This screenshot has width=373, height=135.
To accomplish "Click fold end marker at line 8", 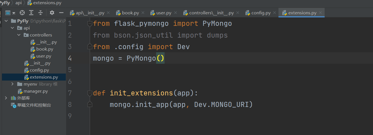I will click(x=90, y=104).
